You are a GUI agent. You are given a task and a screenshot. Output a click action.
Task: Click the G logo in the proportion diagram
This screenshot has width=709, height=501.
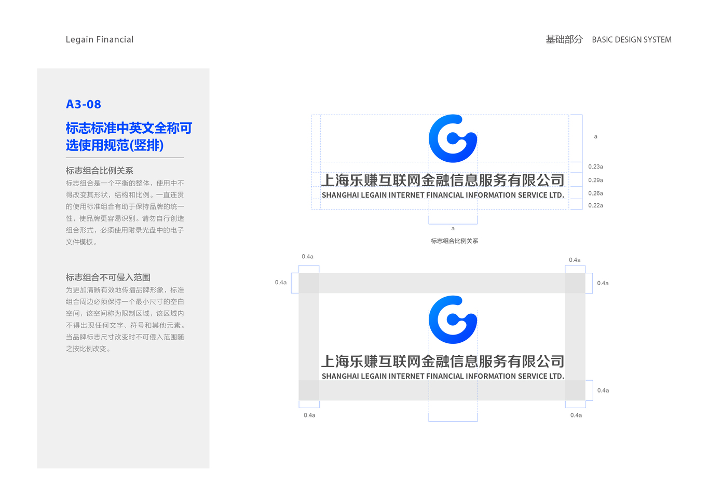point(453,138)
